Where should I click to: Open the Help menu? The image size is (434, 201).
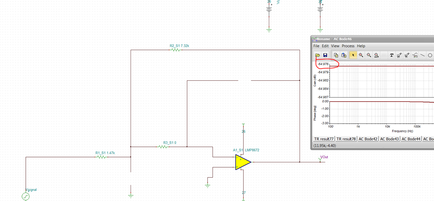pos(361,46)
